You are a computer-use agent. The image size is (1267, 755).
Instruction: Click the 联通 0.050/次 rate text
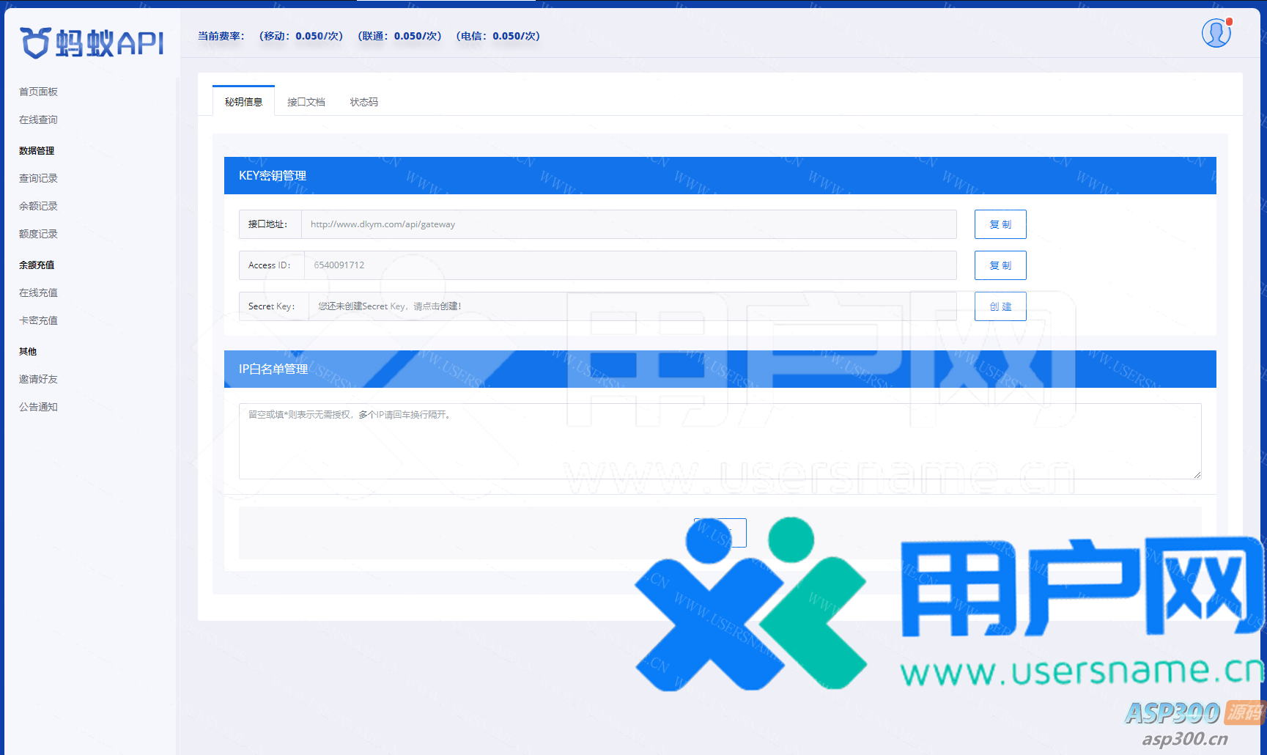399,36
